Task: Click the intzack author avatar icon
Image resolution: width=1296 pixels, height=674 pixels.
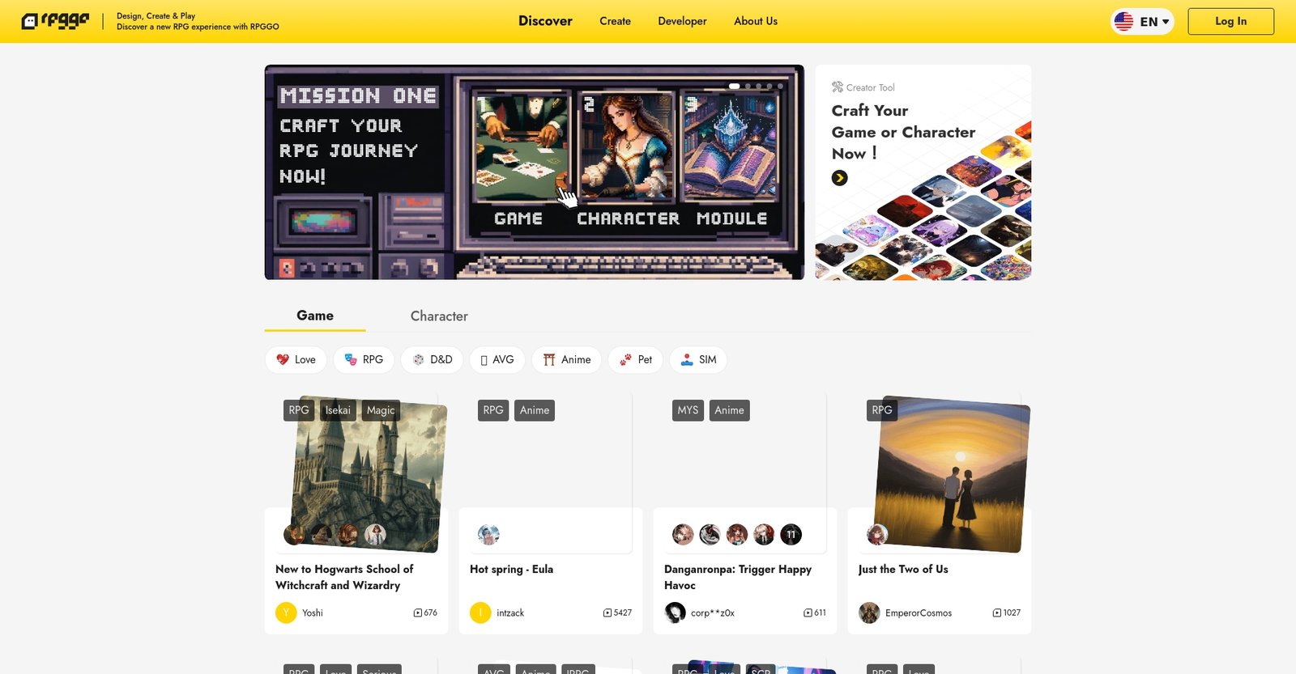Action: [x=480, y=613]
